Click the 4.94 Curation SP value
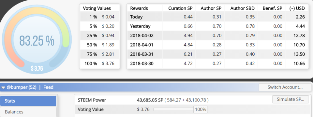Viewport: 313px width, 117px height. click(188, 36)
